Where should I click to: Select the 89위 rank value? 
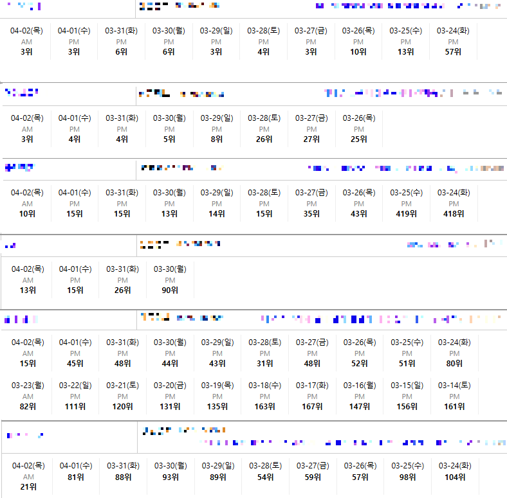[x=218, y=477]
